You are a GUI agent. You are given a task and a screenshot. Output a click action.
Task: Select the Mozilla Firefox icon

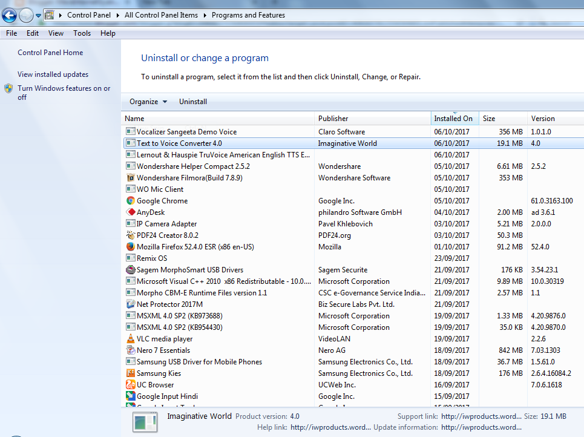(x=130, y=246)
